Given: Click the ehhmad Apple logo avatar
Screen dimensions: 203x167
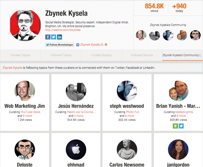Looking at the screenshot, I should 76,150.
